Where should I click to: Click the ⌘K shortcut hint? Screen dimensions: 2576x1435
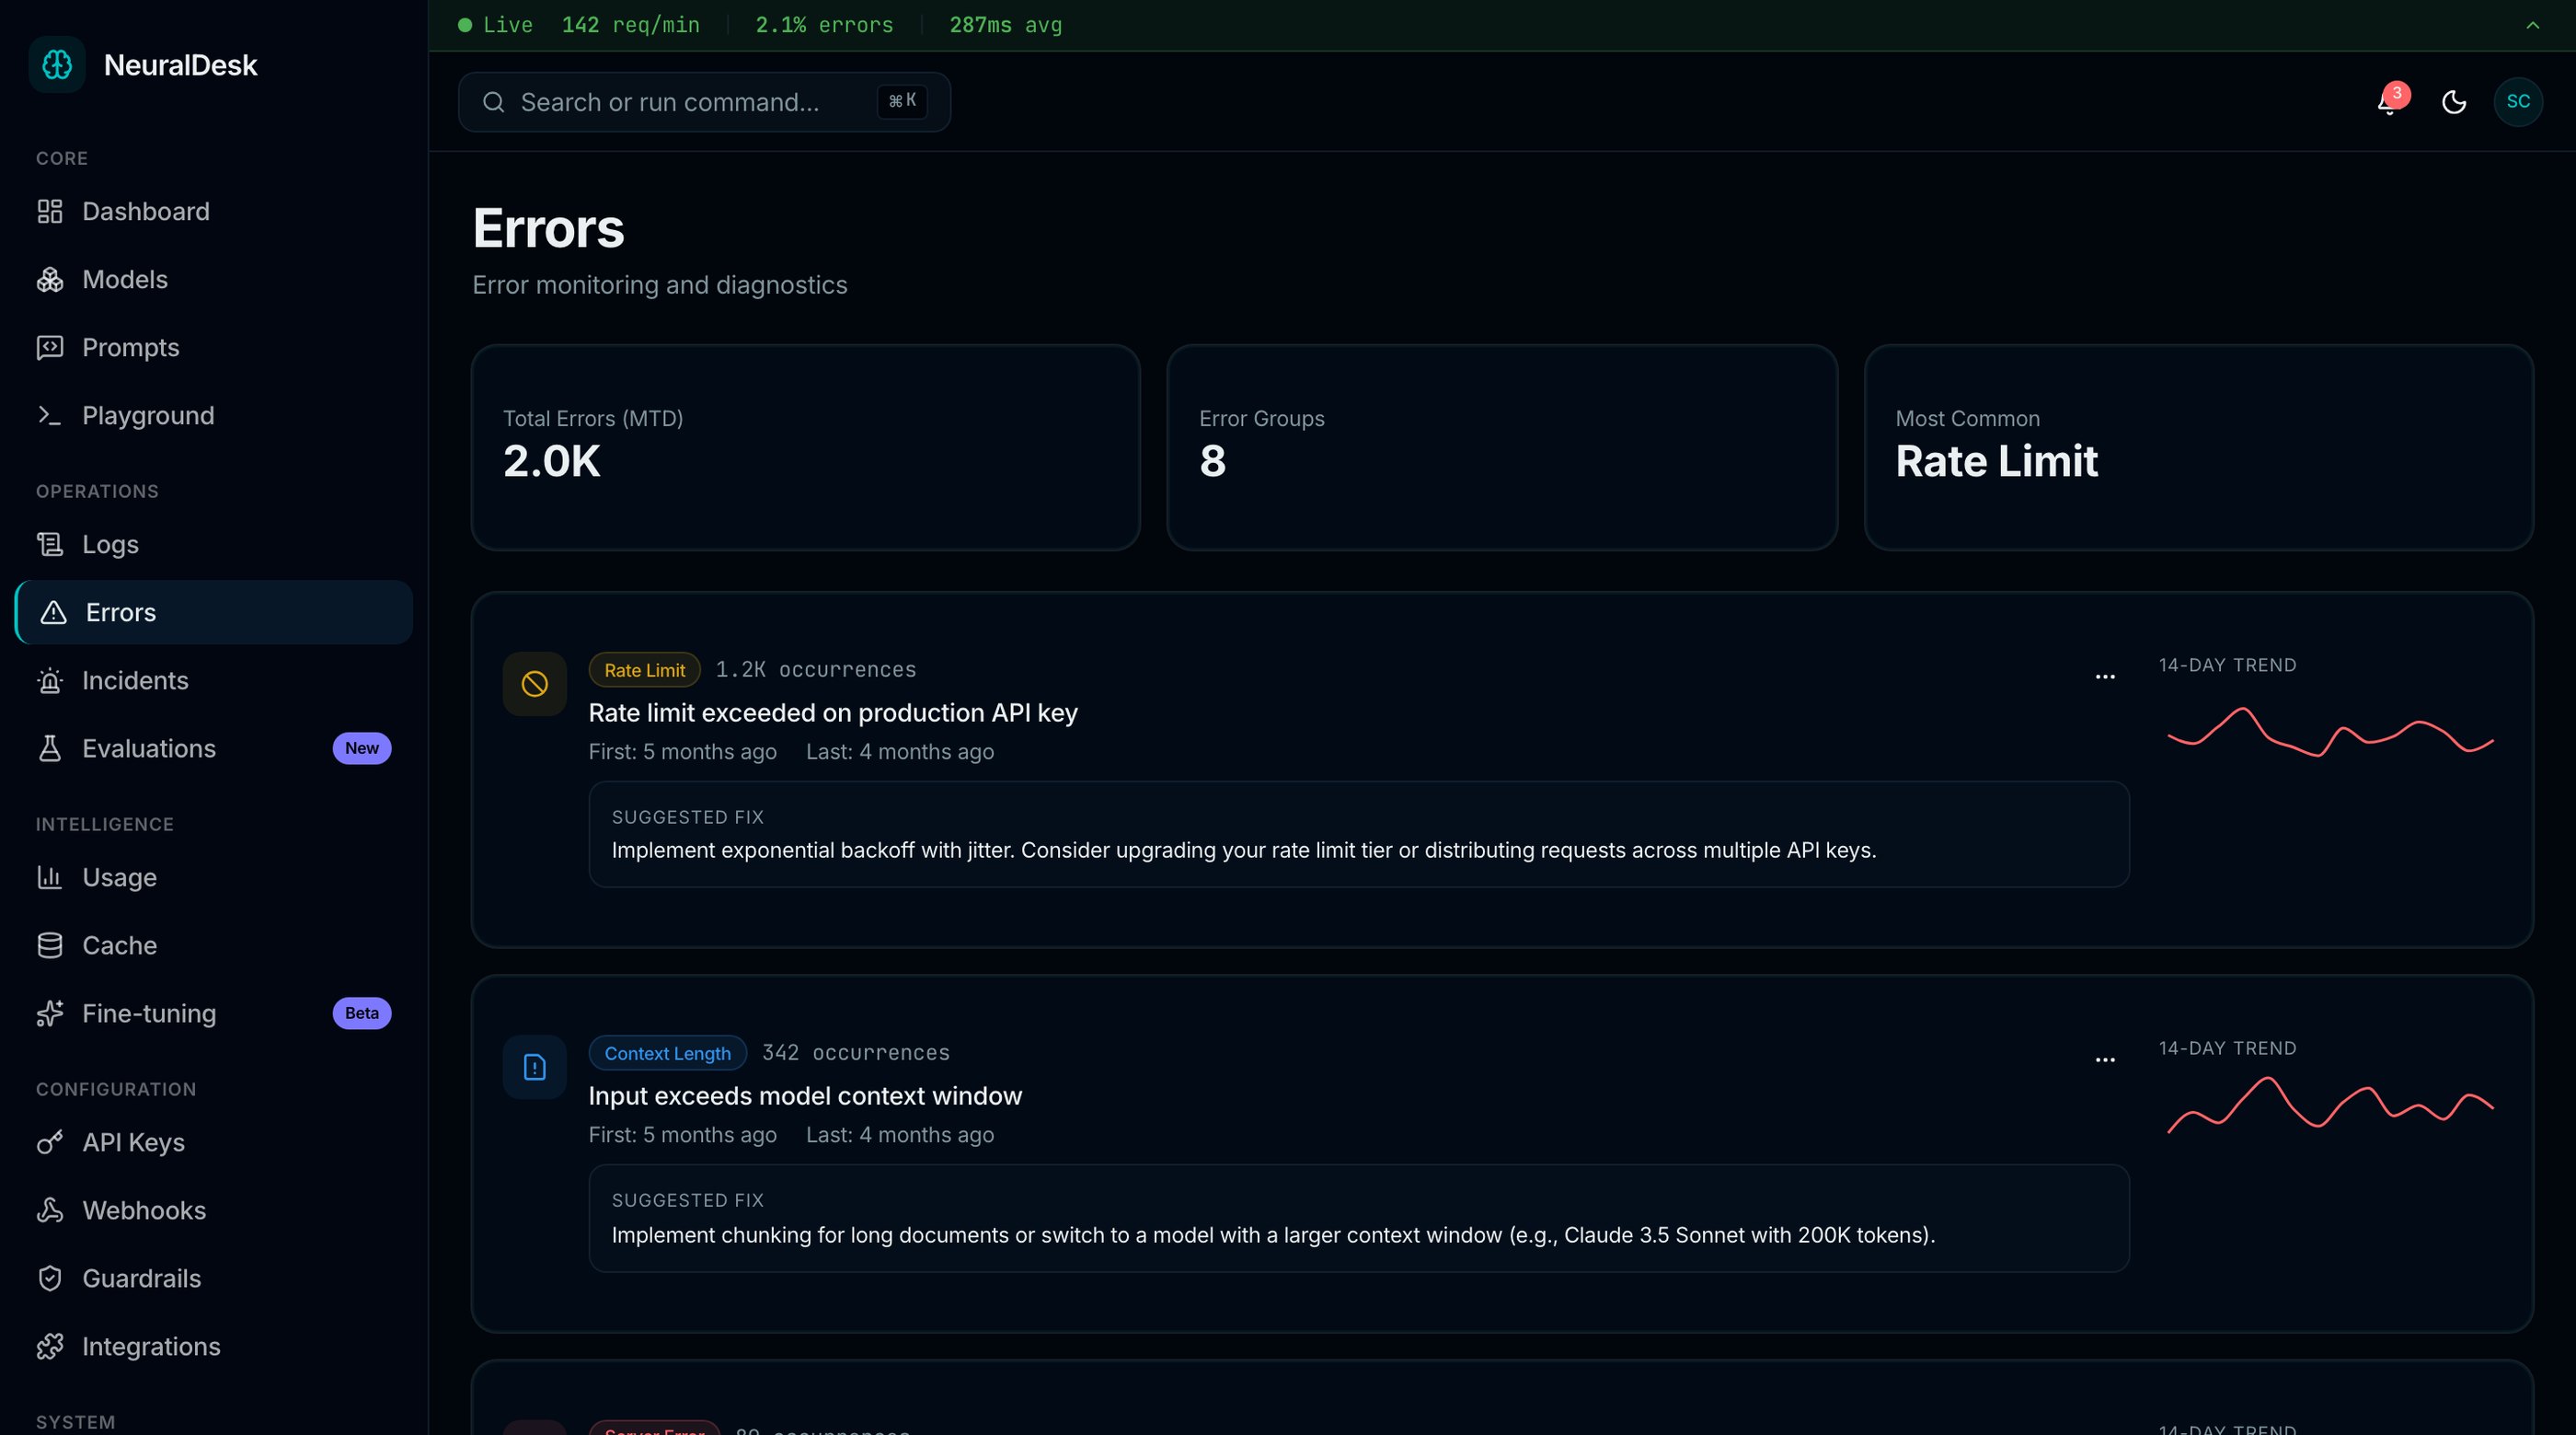(x=902, y=101)
